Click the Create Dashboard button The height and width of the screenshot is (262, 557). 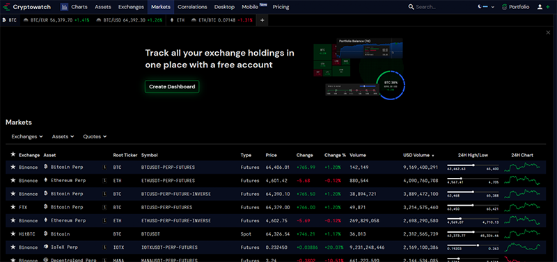(172, 86)
